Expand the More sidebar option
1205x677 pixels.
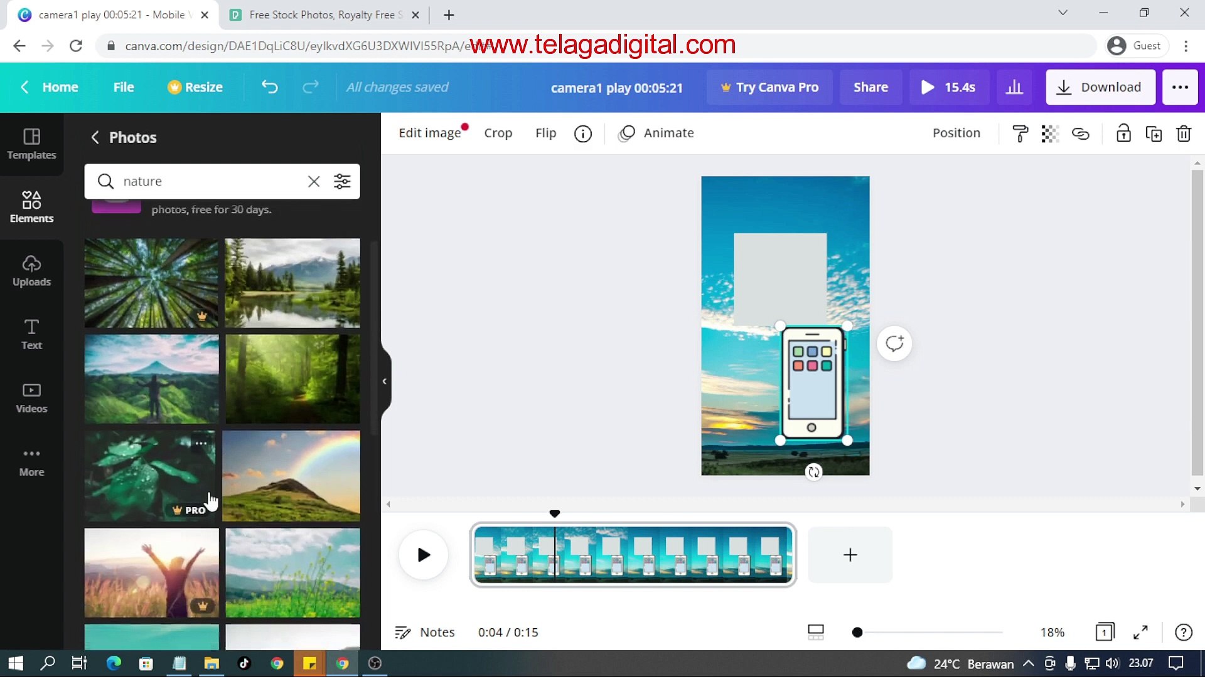[31, 461]
